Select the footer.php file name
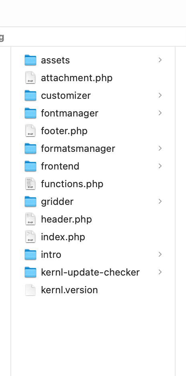The width and height of the screenshot is (186, 376). [64, 131]
